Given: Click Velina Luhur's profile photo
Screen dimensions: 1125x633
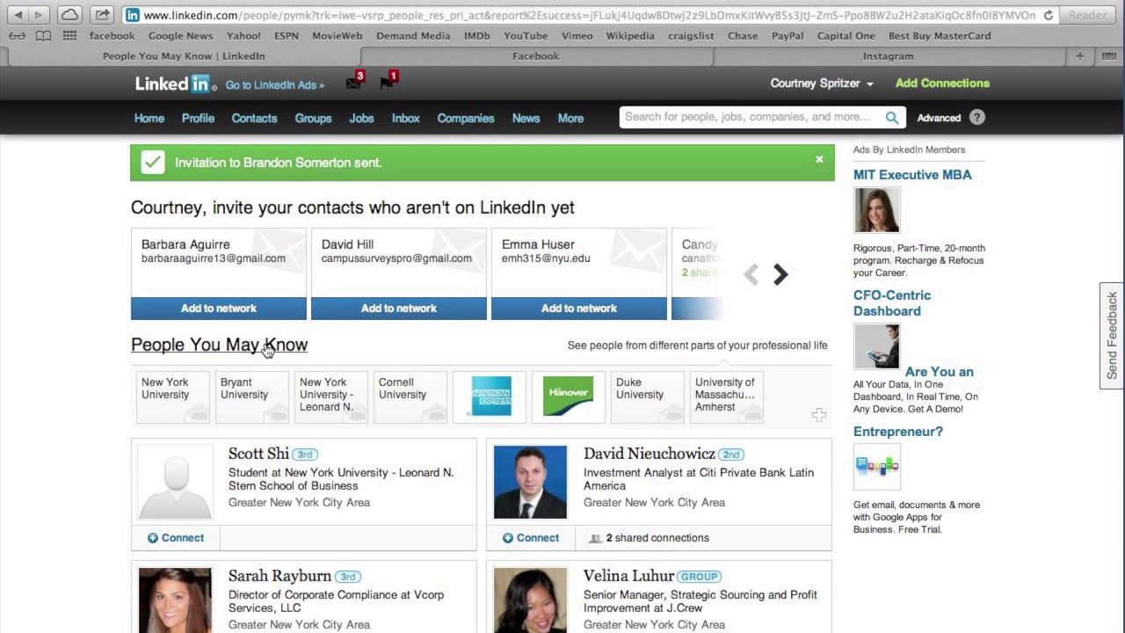Looking at the screenshot, I should (x=530, y=600).
